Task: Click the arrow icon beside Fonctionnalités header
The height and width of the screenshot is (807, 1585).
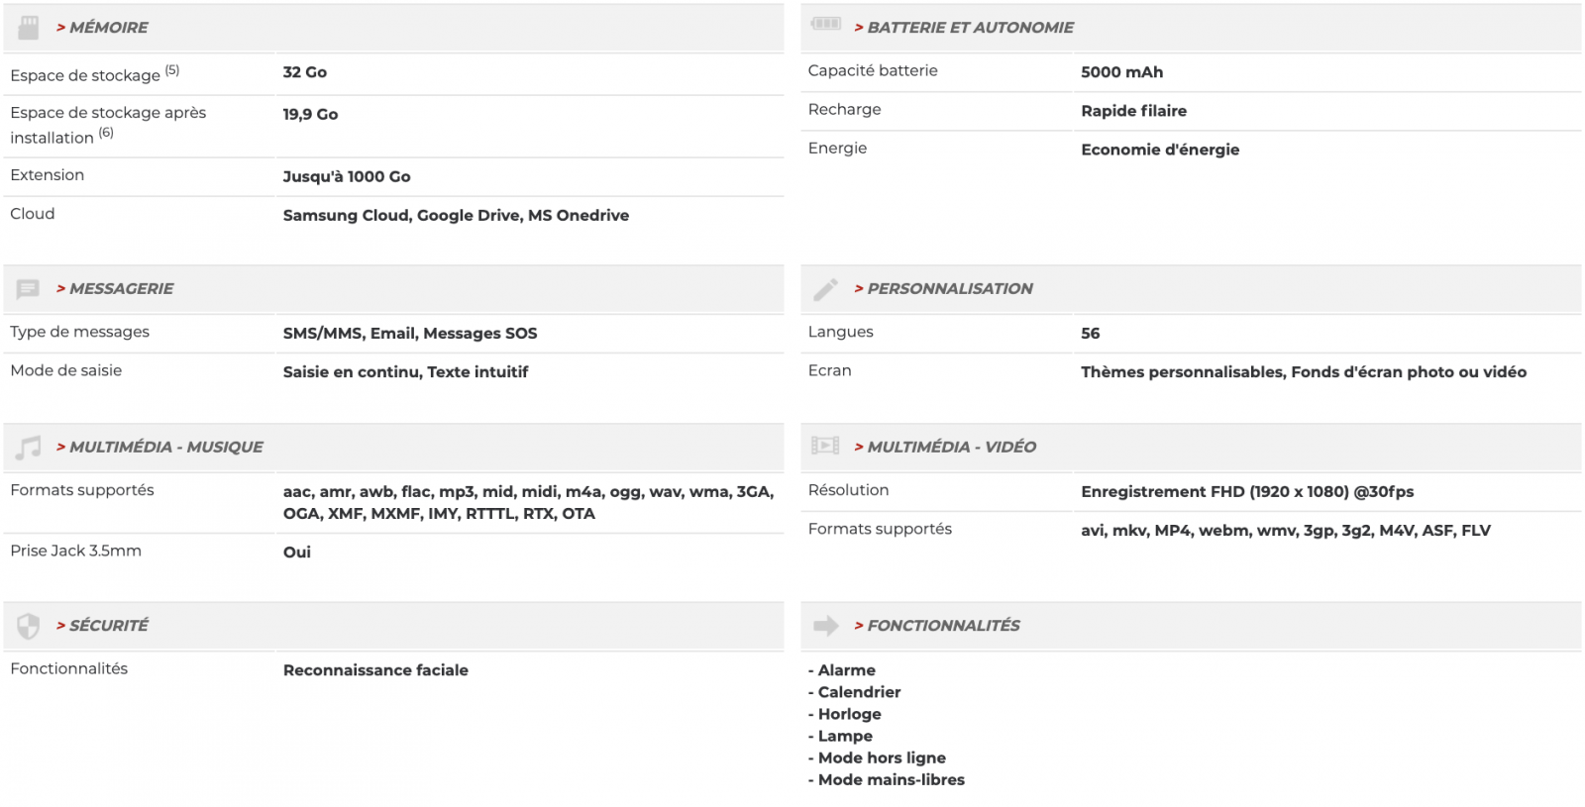Action: (825, 626)
